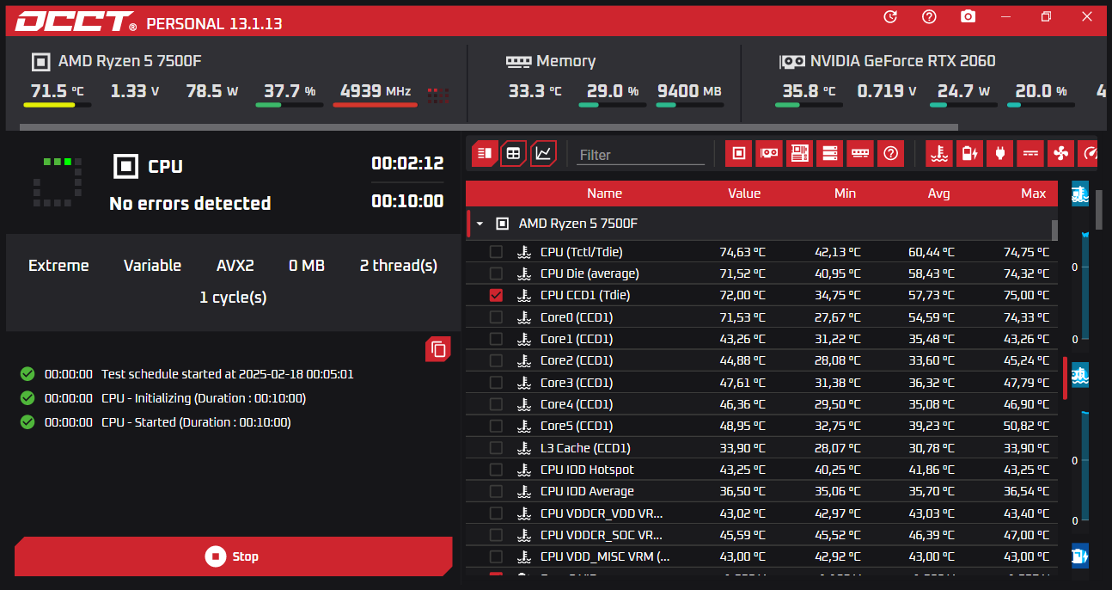
Task: Click the 'No errors detected' status text
Action: (x=190, y=204)
